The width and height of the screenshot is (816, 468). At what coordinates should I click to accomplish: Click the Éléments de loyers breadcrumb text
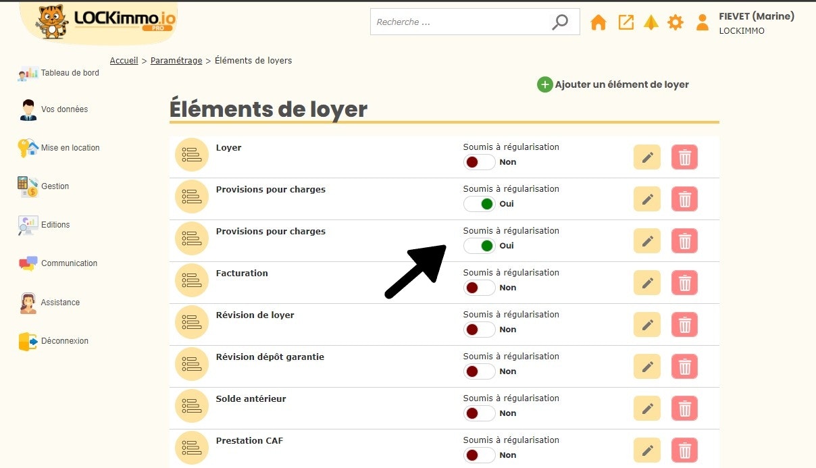coord(253,61)
